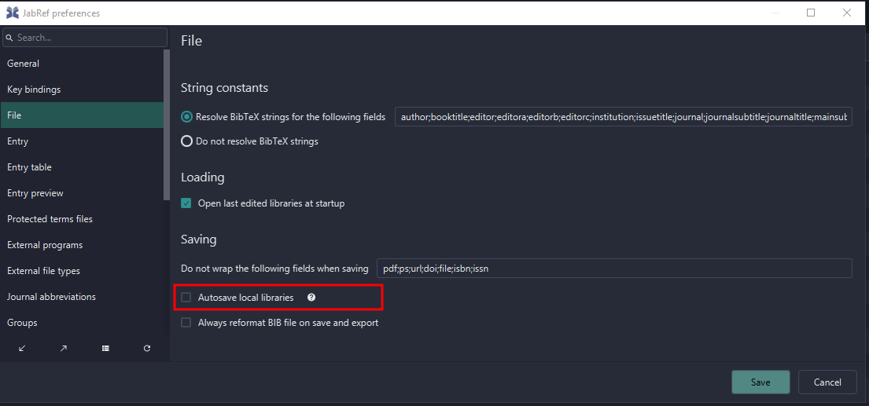Cancel the preferences dialog
Image resolution: width=869 pixels, height=406 pixels.
pos(827,382)
